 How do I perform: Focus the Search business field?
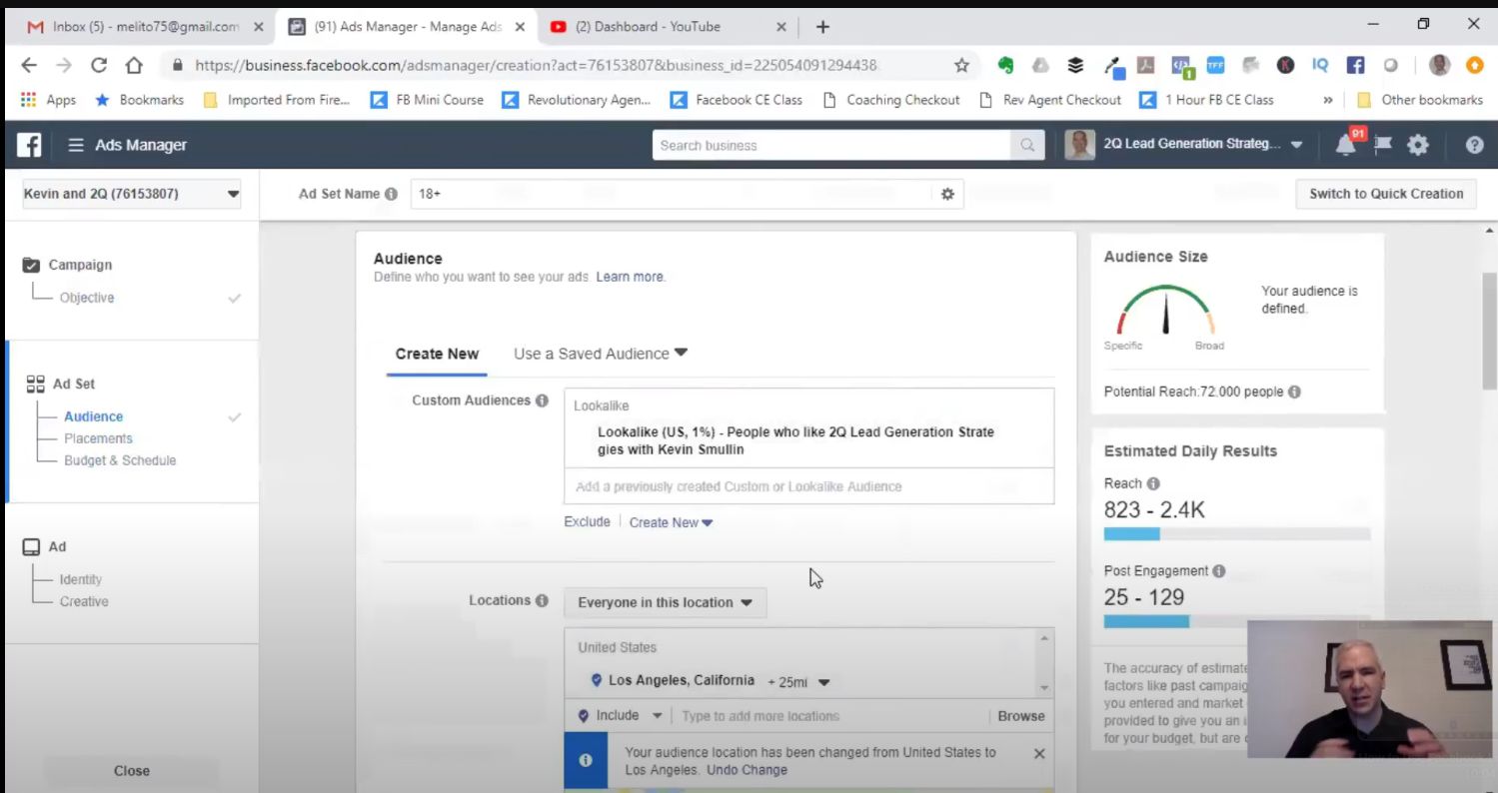831,145
